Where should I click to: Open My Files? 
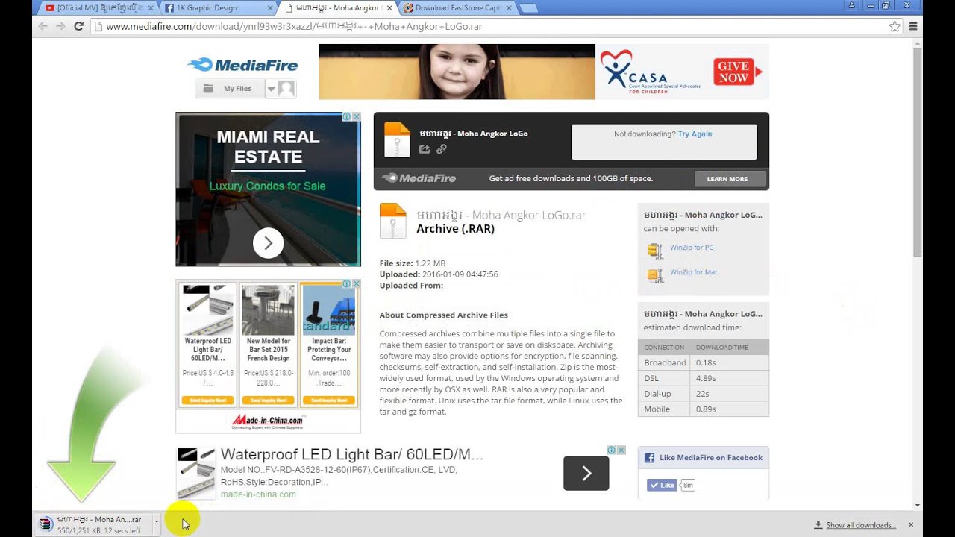pos(230,89)
